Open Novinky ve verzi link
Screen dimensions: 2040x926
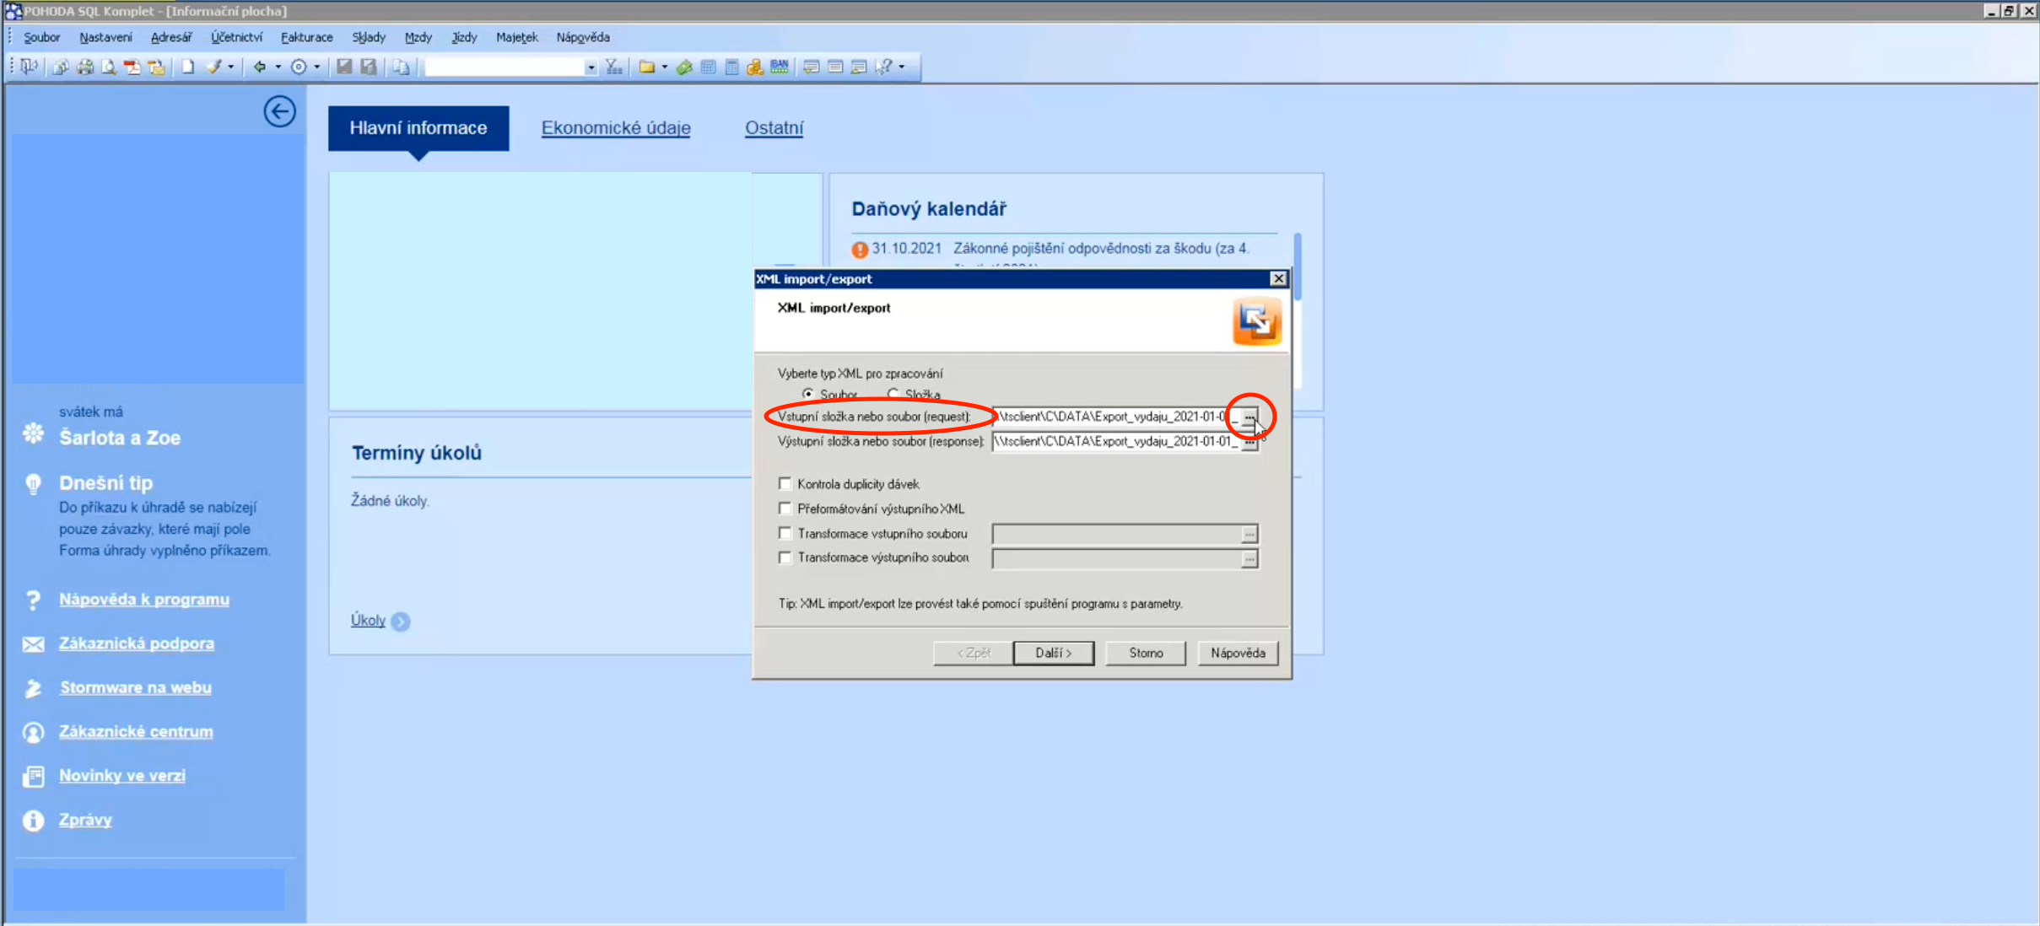click(122, 775)
